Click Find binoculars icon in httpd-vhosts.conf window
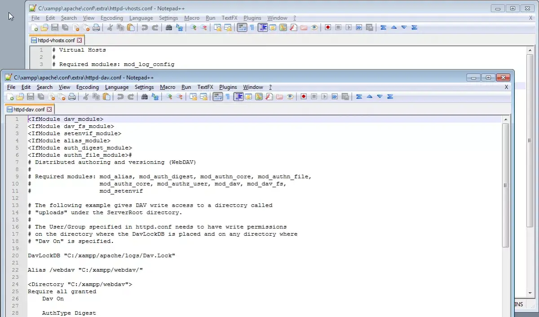 tap(169, 27)
